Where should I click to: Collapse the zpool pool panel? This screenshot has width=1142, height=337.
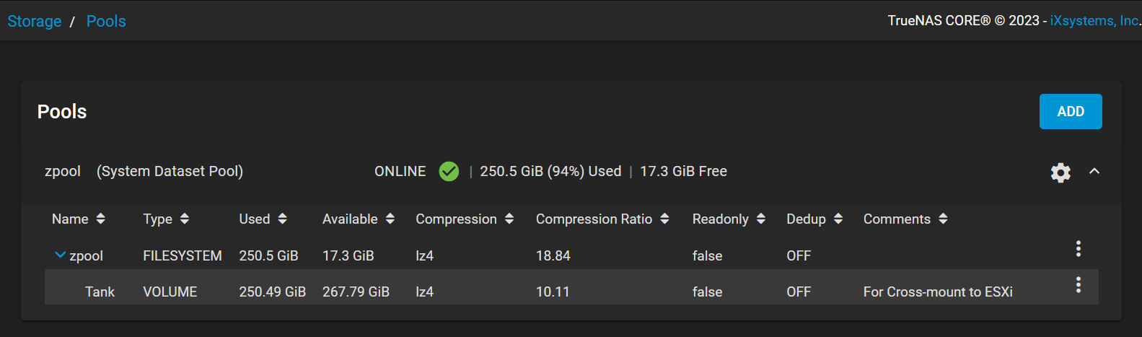(1094, 171)
